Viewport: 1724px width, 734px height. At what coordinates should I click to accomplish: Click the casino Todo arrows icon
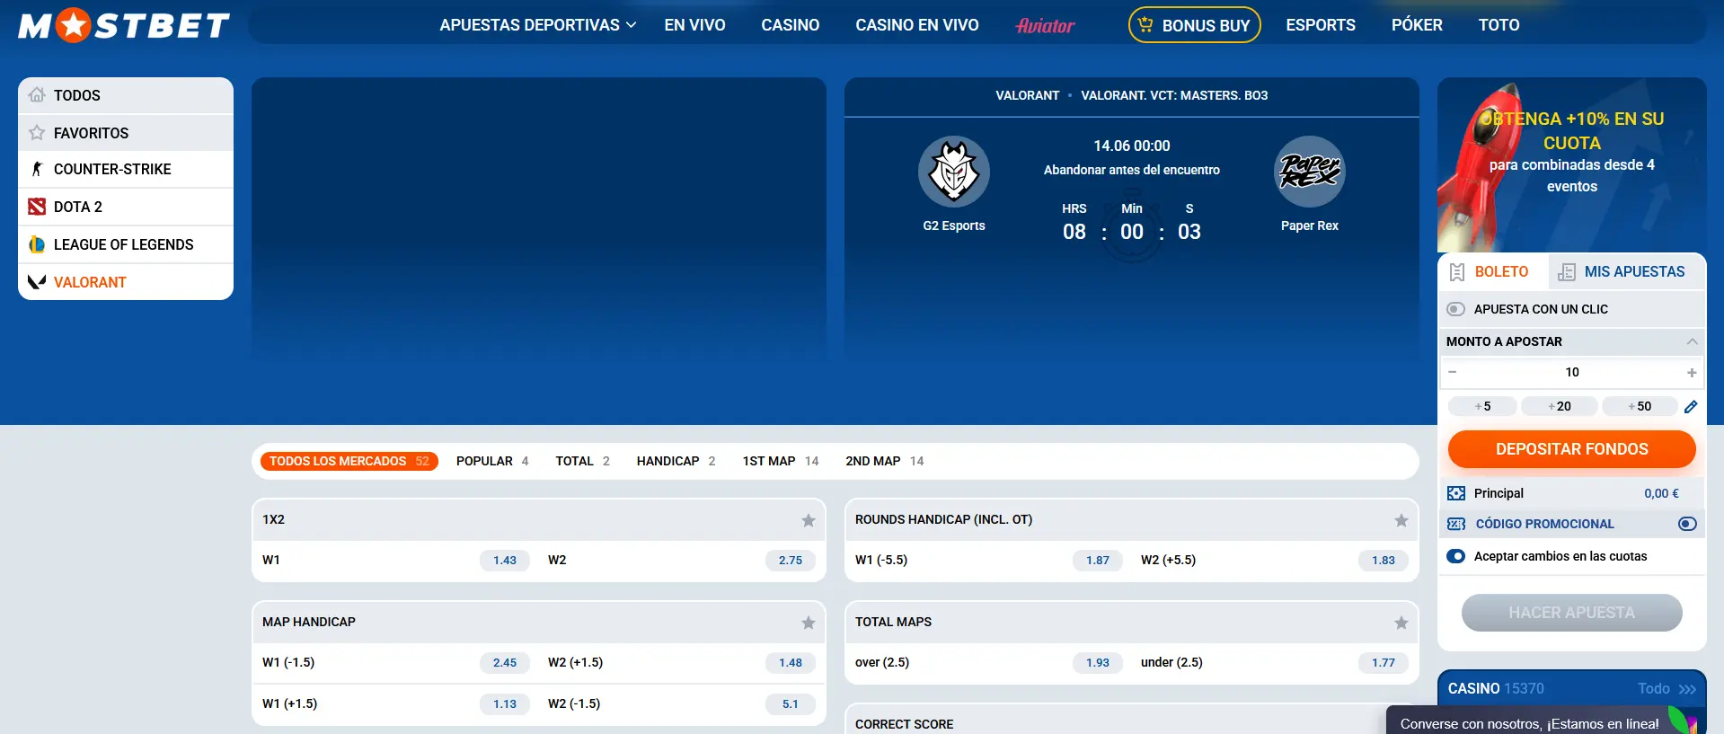1687,689
